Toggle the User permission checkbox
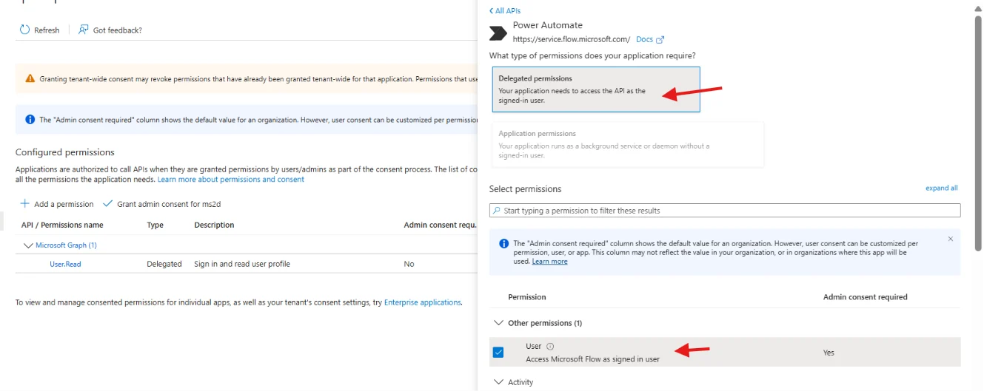Screen dimensions: 984x391 [498, 352]
